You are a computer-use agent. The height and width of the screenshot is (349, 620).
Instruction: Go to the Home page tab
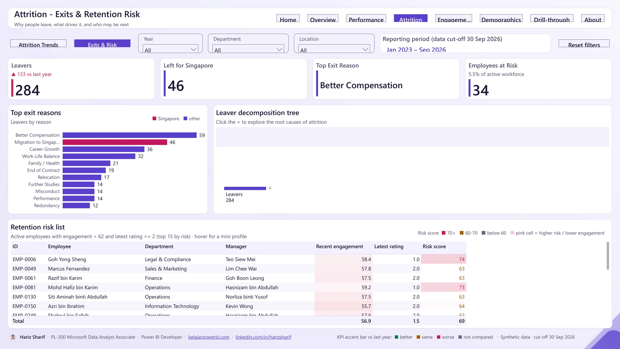288,18
